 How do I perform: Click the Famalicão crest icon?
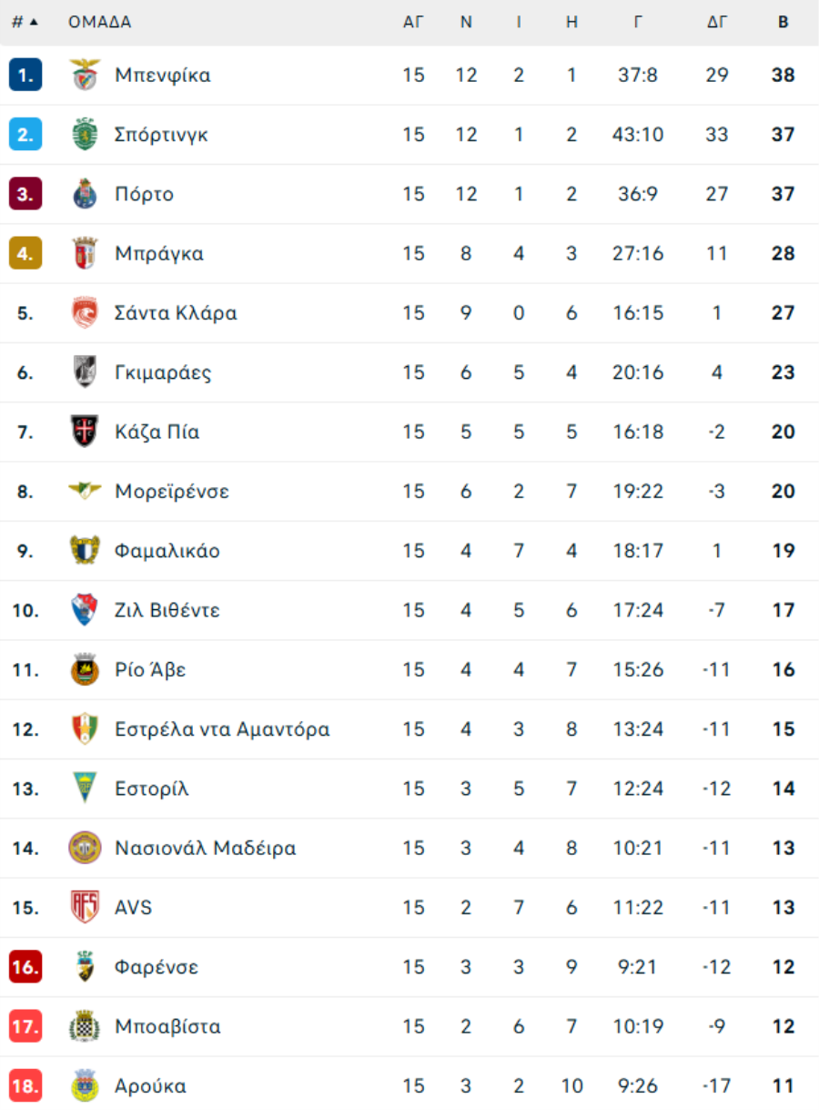[85, 551]
